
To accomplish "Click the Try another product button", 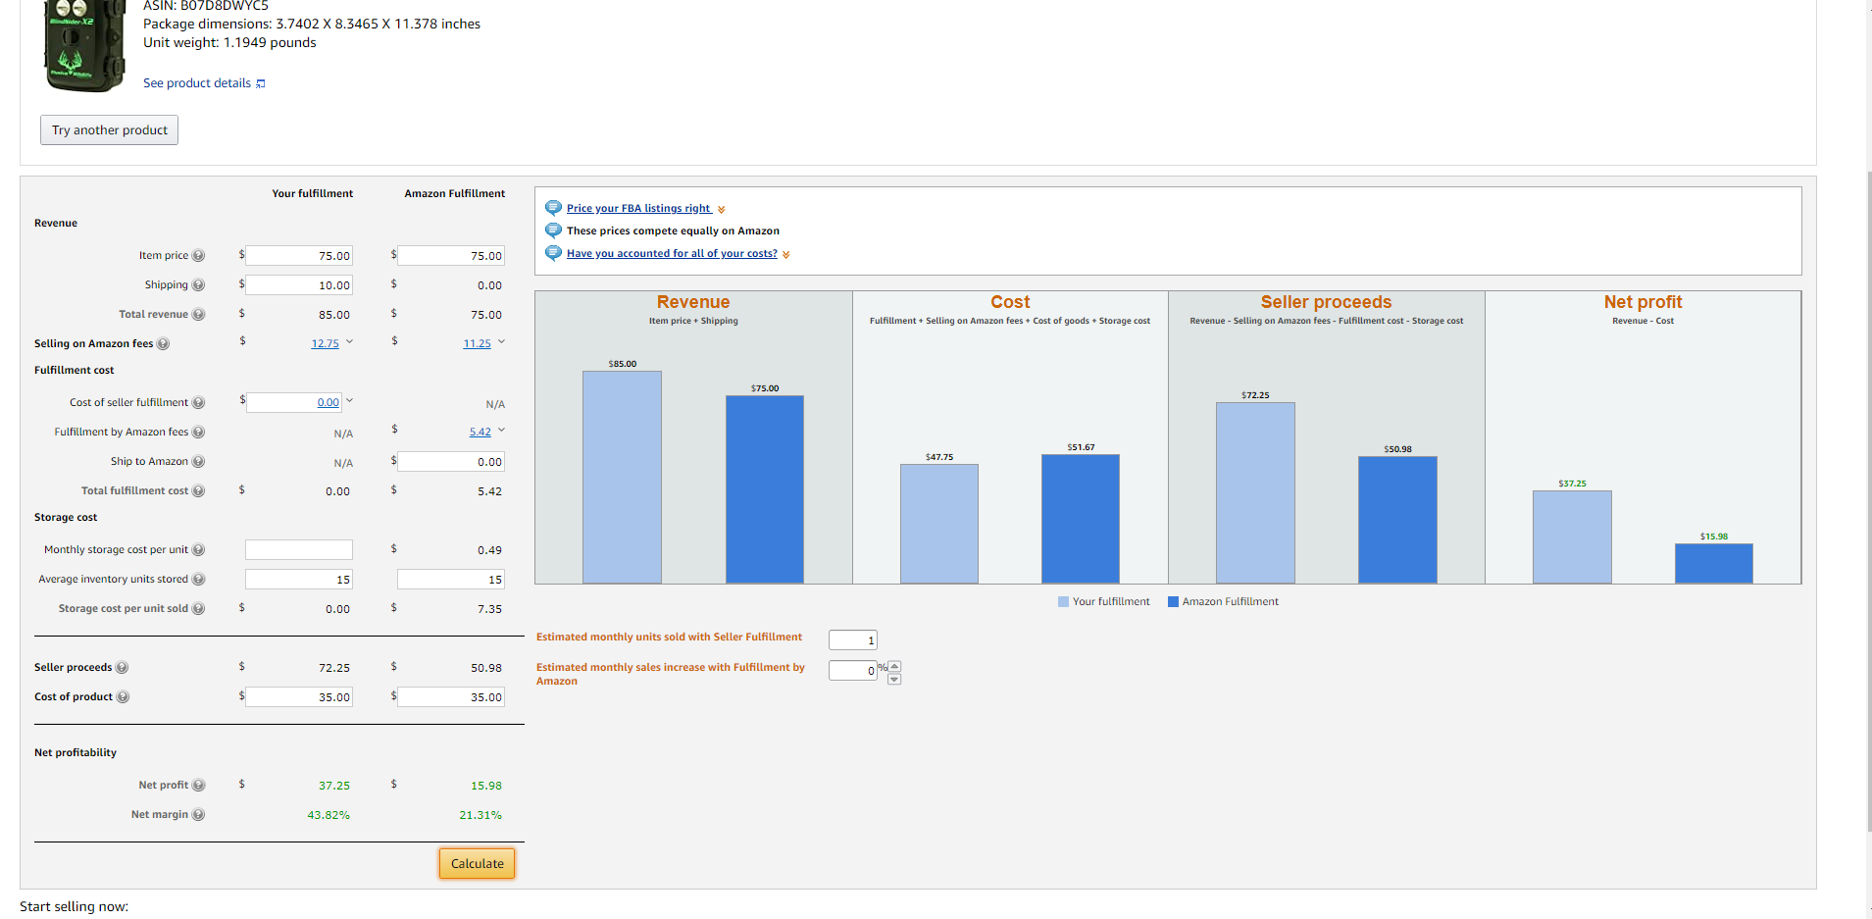I will [109, 130].
